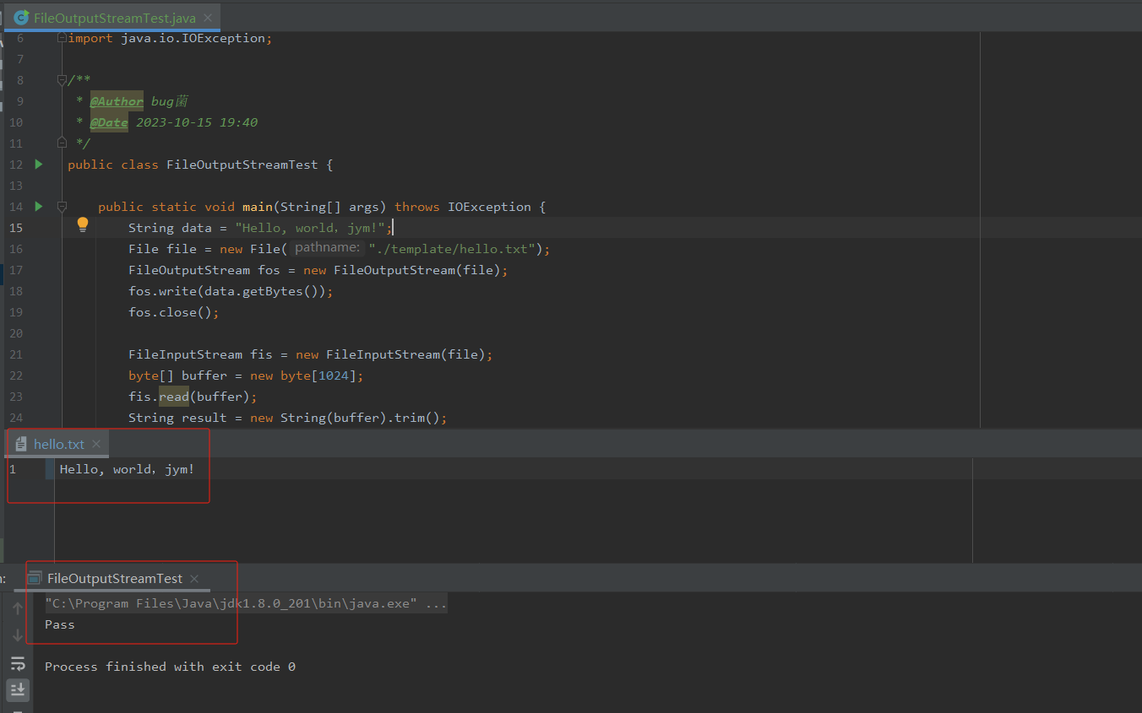Click the highlighted read call on line 23
Image resolution: width=1142 pixels, height=713 pixels.
click(174, 397)
